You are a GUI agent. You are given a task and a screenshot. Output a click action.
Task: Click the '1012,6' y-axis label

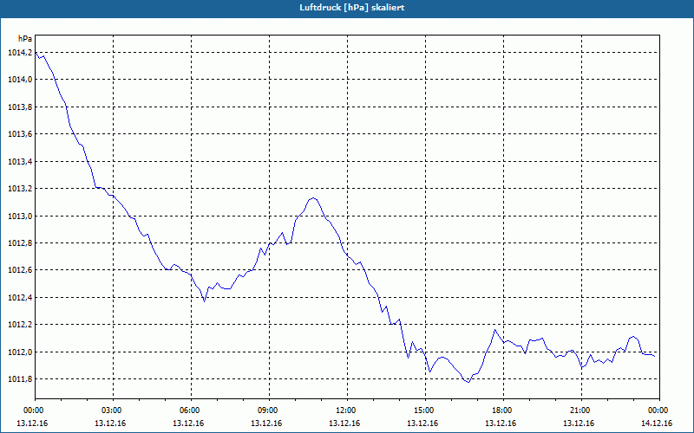tap(20, 270)
